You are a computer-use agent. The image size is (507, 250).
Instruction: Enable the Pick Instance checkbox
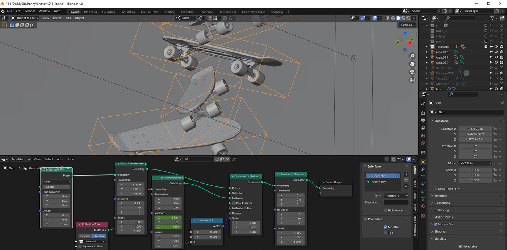point(234,203)
